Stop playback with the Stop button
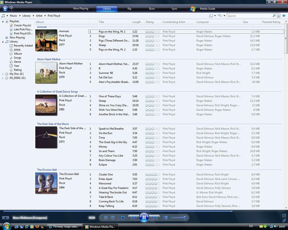Image resolution: width=288 pixels, height=230 pixels. point(123,217)
